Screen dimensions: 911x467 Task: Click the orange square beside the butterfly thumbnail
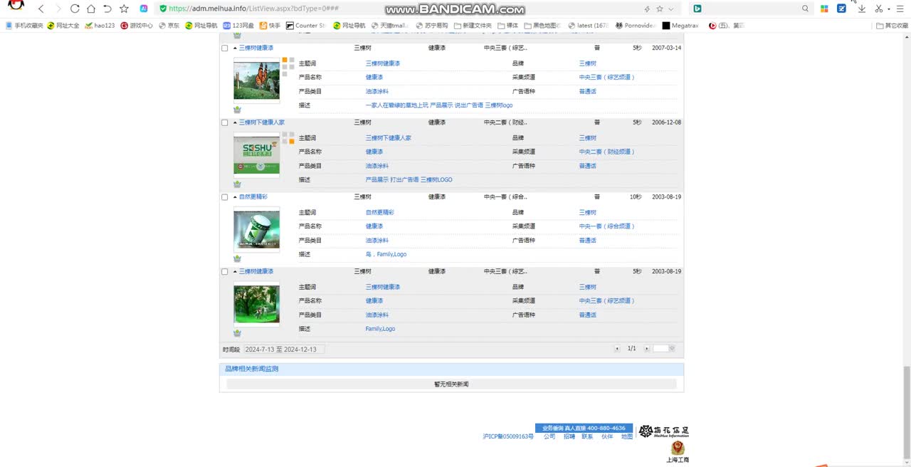(285, 61)
